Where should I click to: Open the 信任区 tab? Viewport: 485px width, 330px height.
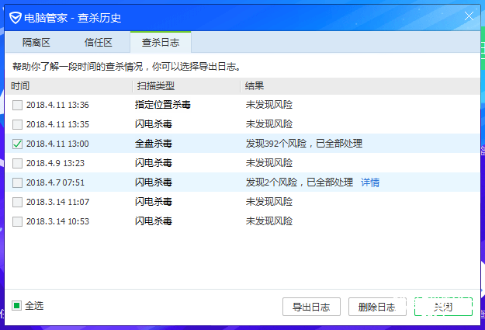[99, 43]
